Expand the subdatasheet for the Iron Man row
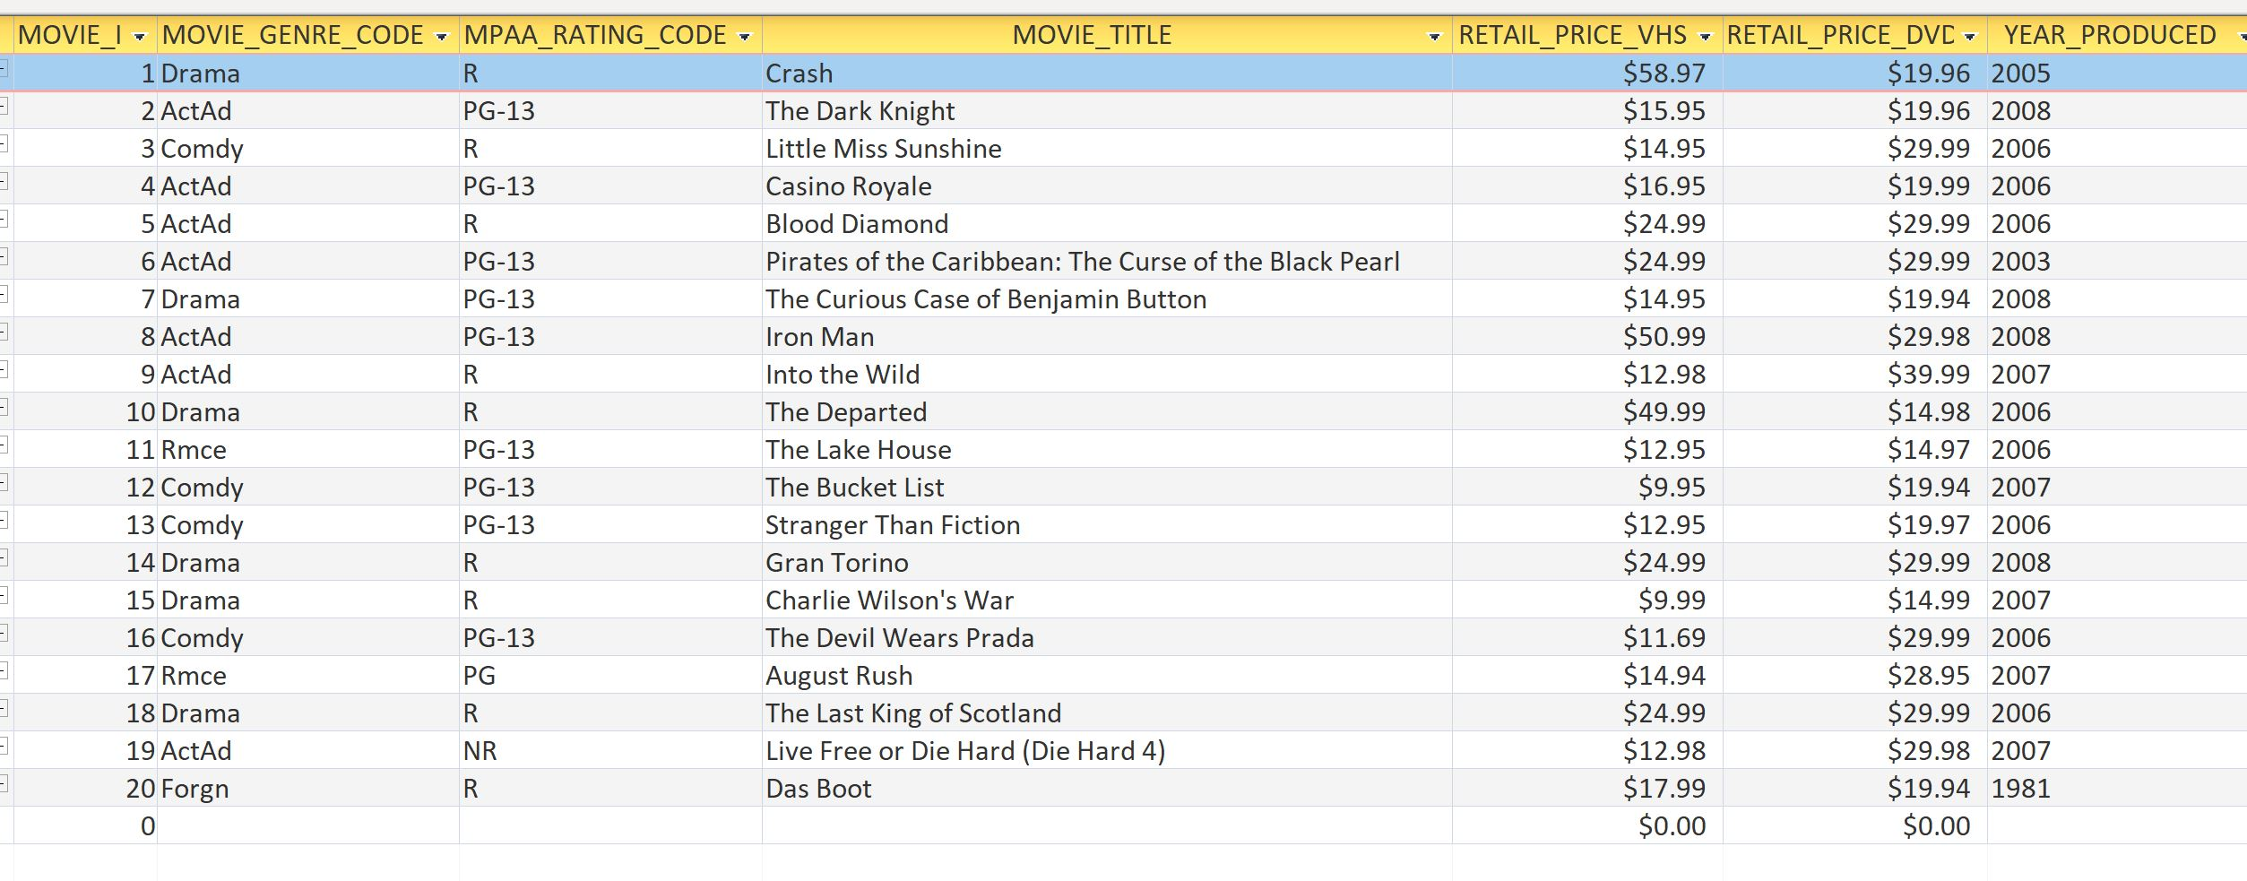The height and width of the screenshot is (881, 2247). (x=4, y=333)
